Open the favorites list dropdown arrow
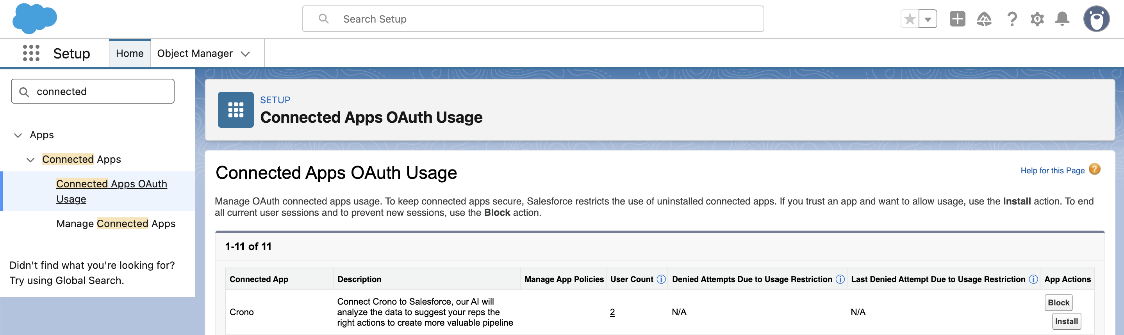Image resolution: width=1124 pixels, height=335 pixels. [x=928, y=19]
